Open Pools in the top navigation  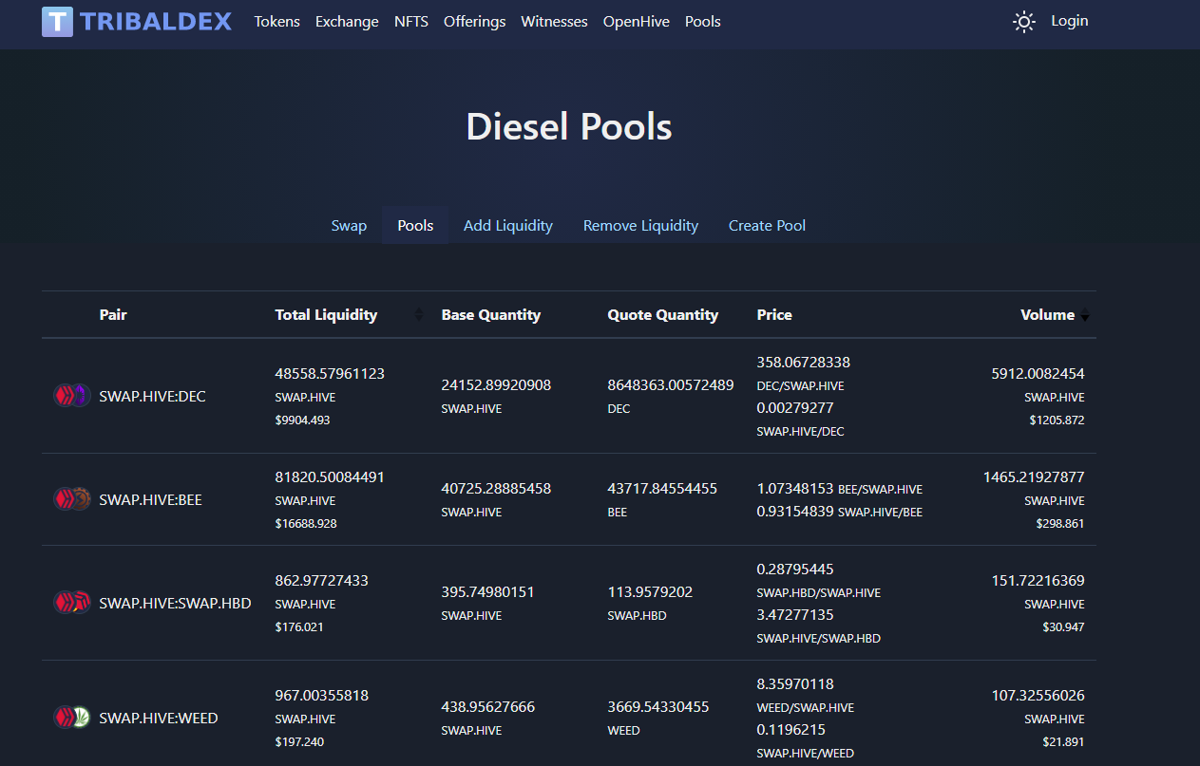(703, 21)
